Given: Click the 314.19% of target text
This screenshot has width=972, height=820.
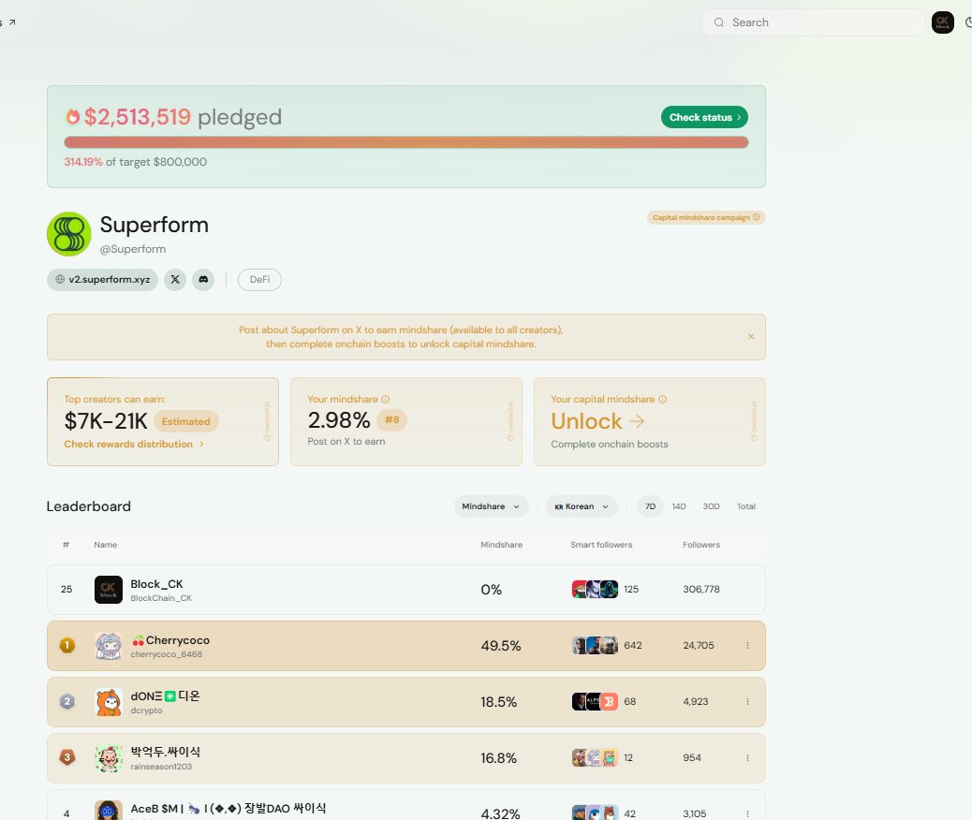Looking at the screenshot, I should click(x=135, y=162).
